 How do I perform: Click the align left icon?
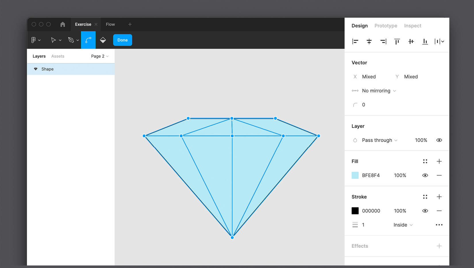(x=355, y=42)
